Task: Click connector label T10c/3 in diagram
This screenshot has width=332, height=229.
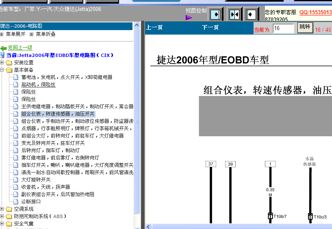Action: click(320, 217)
